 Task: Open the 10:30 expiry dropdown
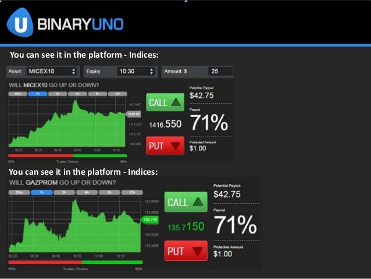pyautogui.click(x=136, y=71)
